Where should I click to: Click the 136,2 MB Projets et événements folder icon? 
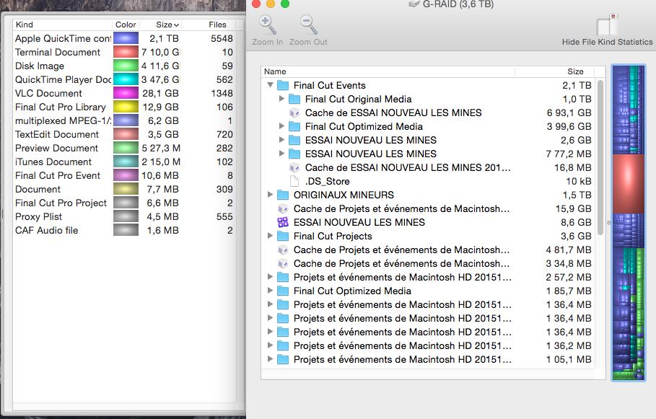pyautogui.click(x=283, y=346)
